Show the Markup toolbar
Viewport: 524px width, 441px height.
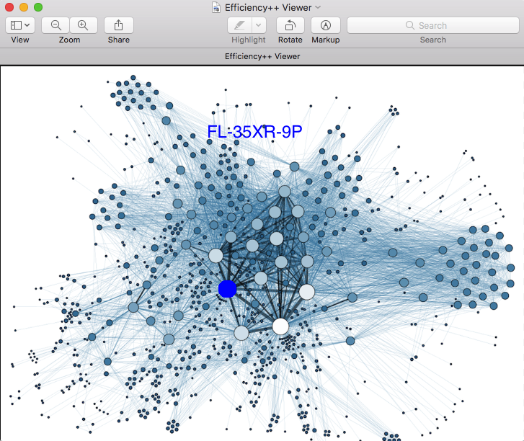click(x=326, y=25)
